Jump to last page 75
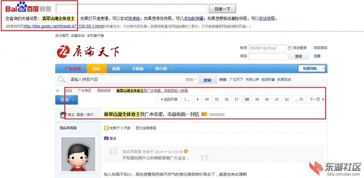The image size is (364, 178). pos(299,99)
